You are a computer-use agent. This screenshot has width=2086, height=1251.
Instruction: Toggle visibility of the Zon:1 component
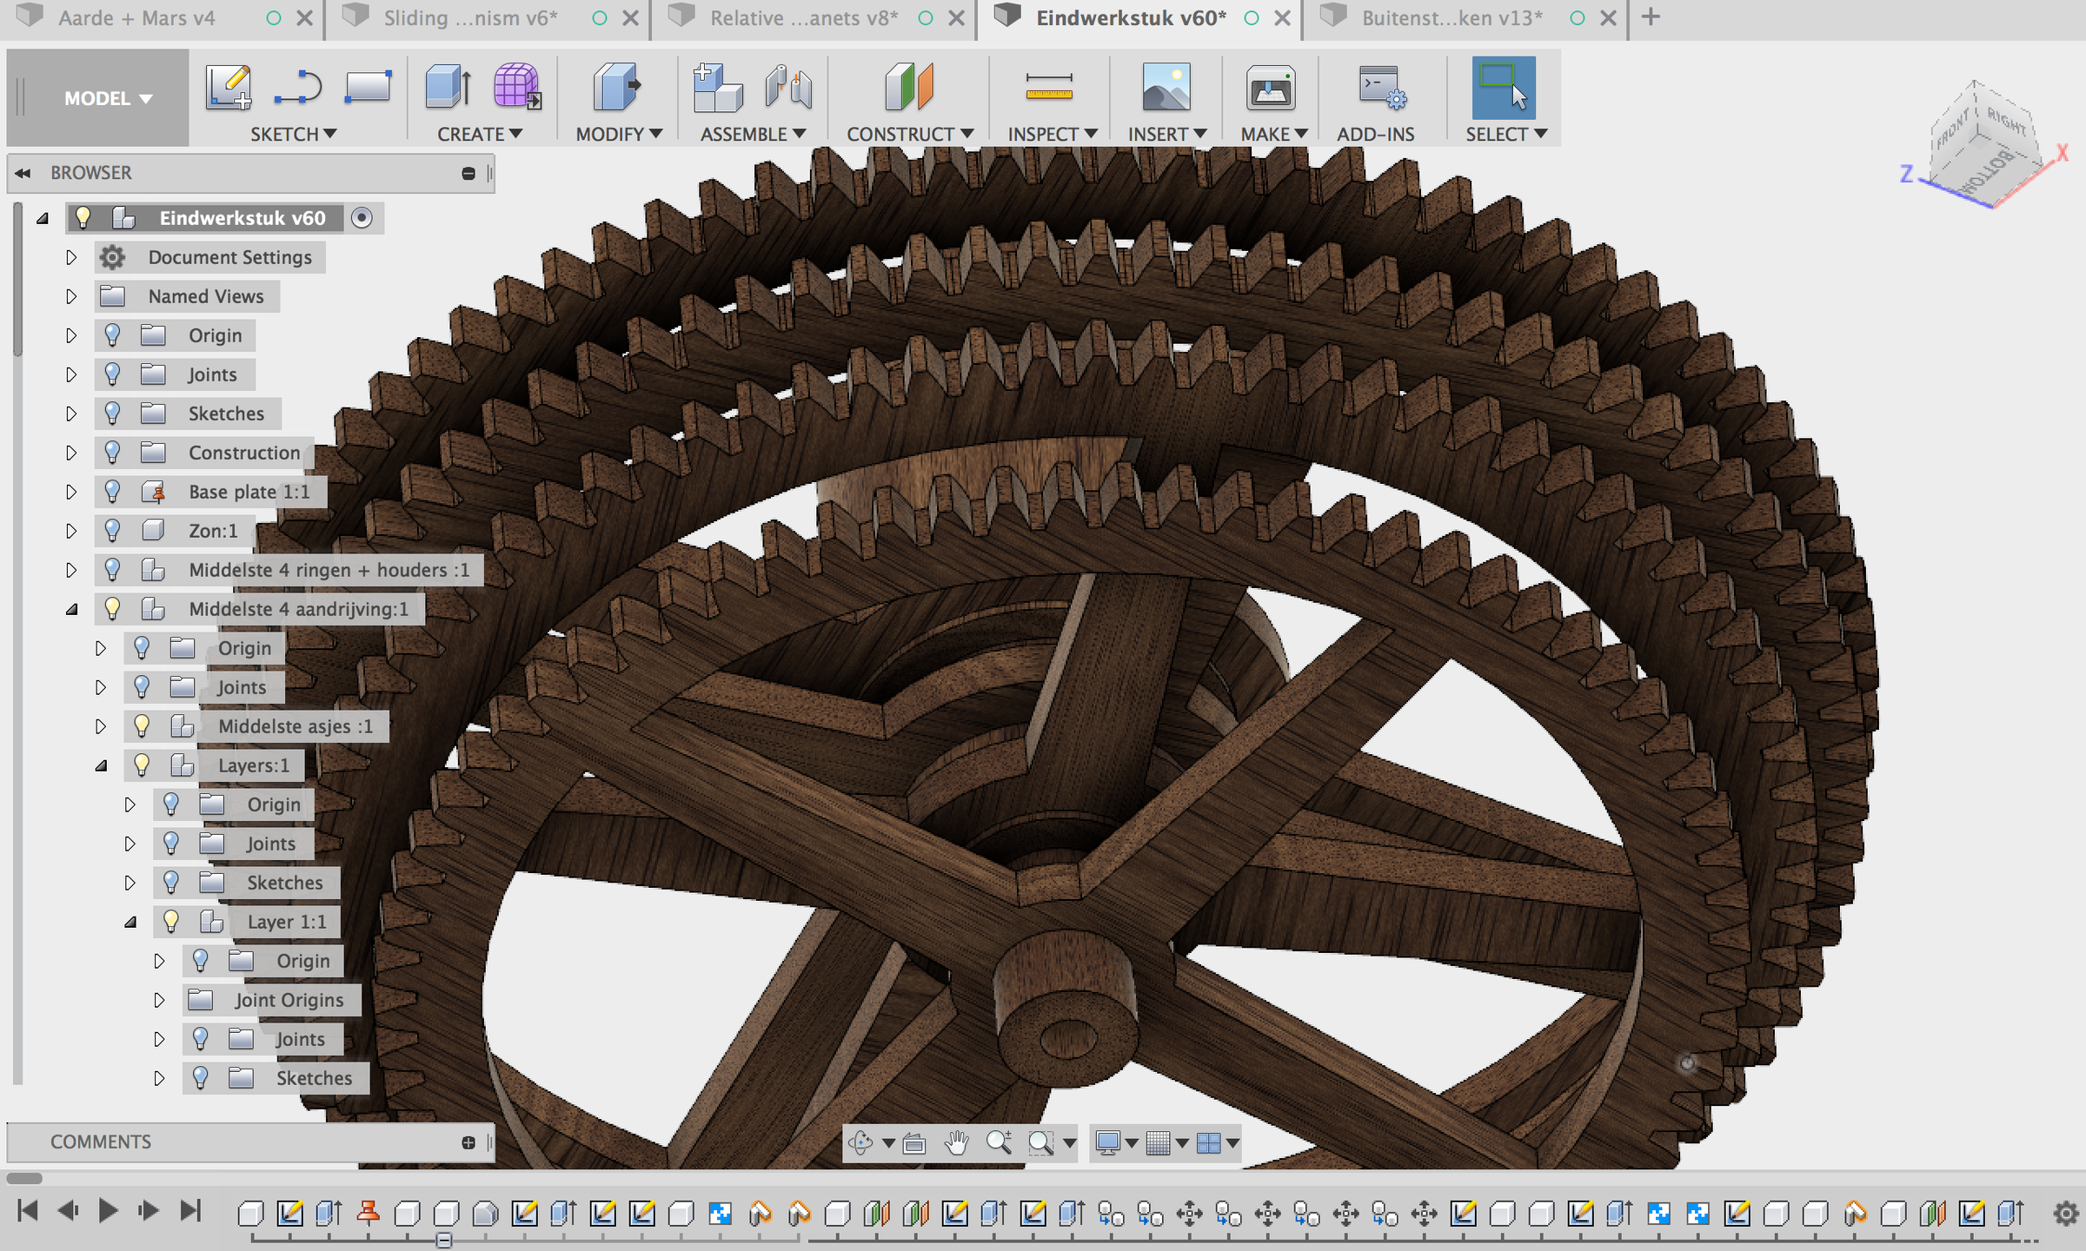pyautogui.click(x=112, y=531)
